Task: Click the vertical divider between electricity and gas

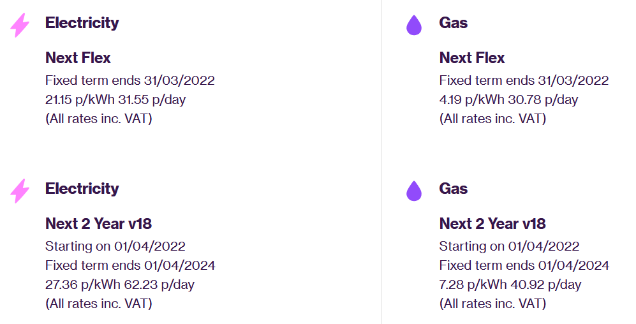Action: point(381,162)
